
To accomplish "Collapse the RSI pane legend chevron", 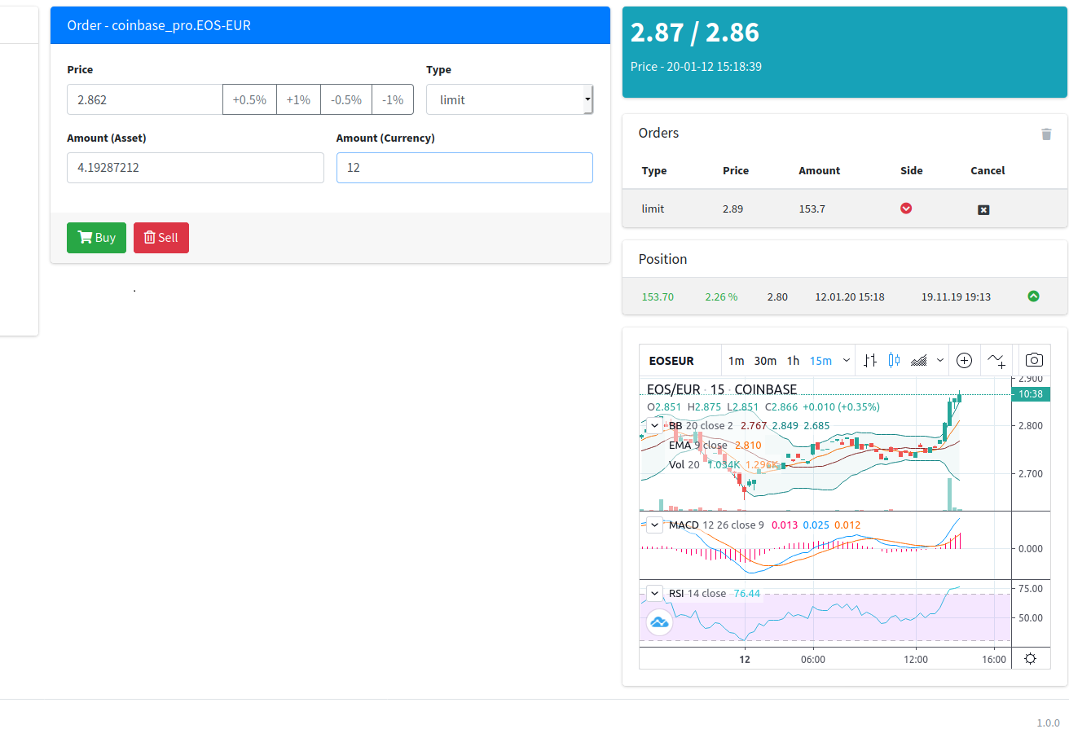I will (x=654, y=592).
